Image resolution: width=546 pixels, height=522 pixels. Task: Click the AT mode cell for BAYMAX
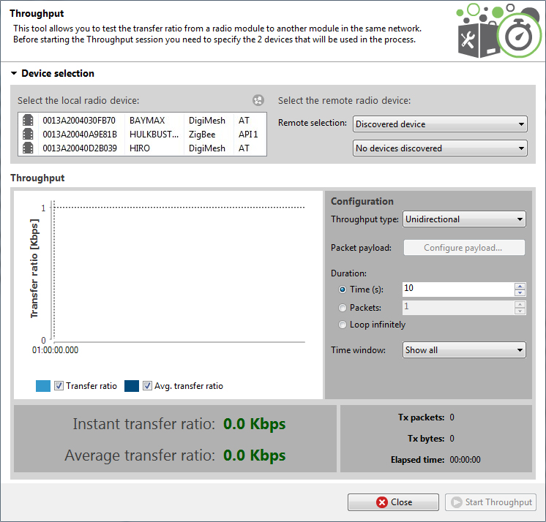click(244, 121)
